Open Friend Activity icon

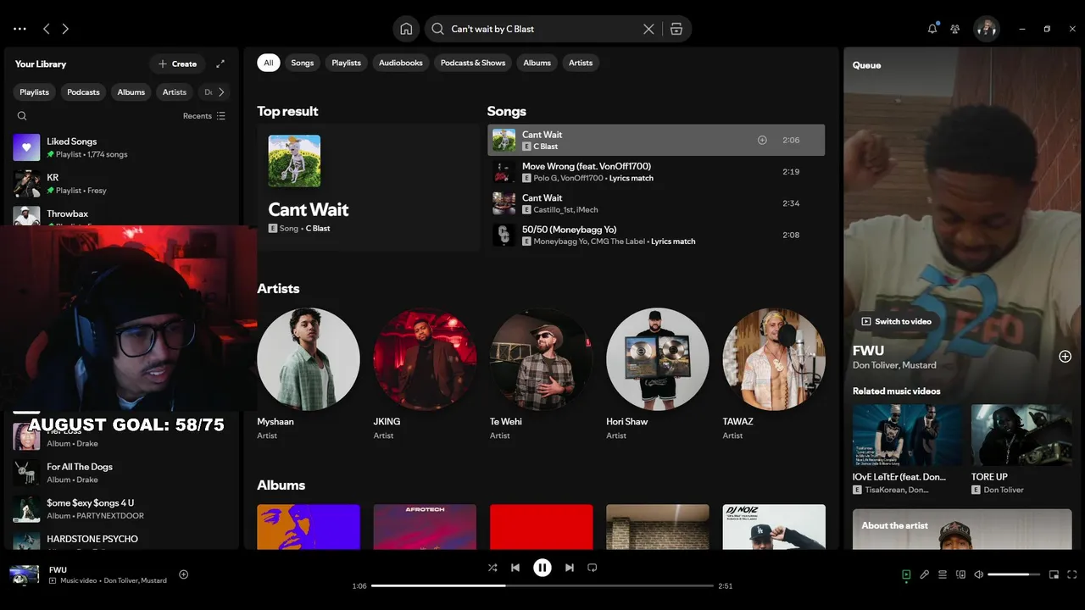tap(954, 29)
